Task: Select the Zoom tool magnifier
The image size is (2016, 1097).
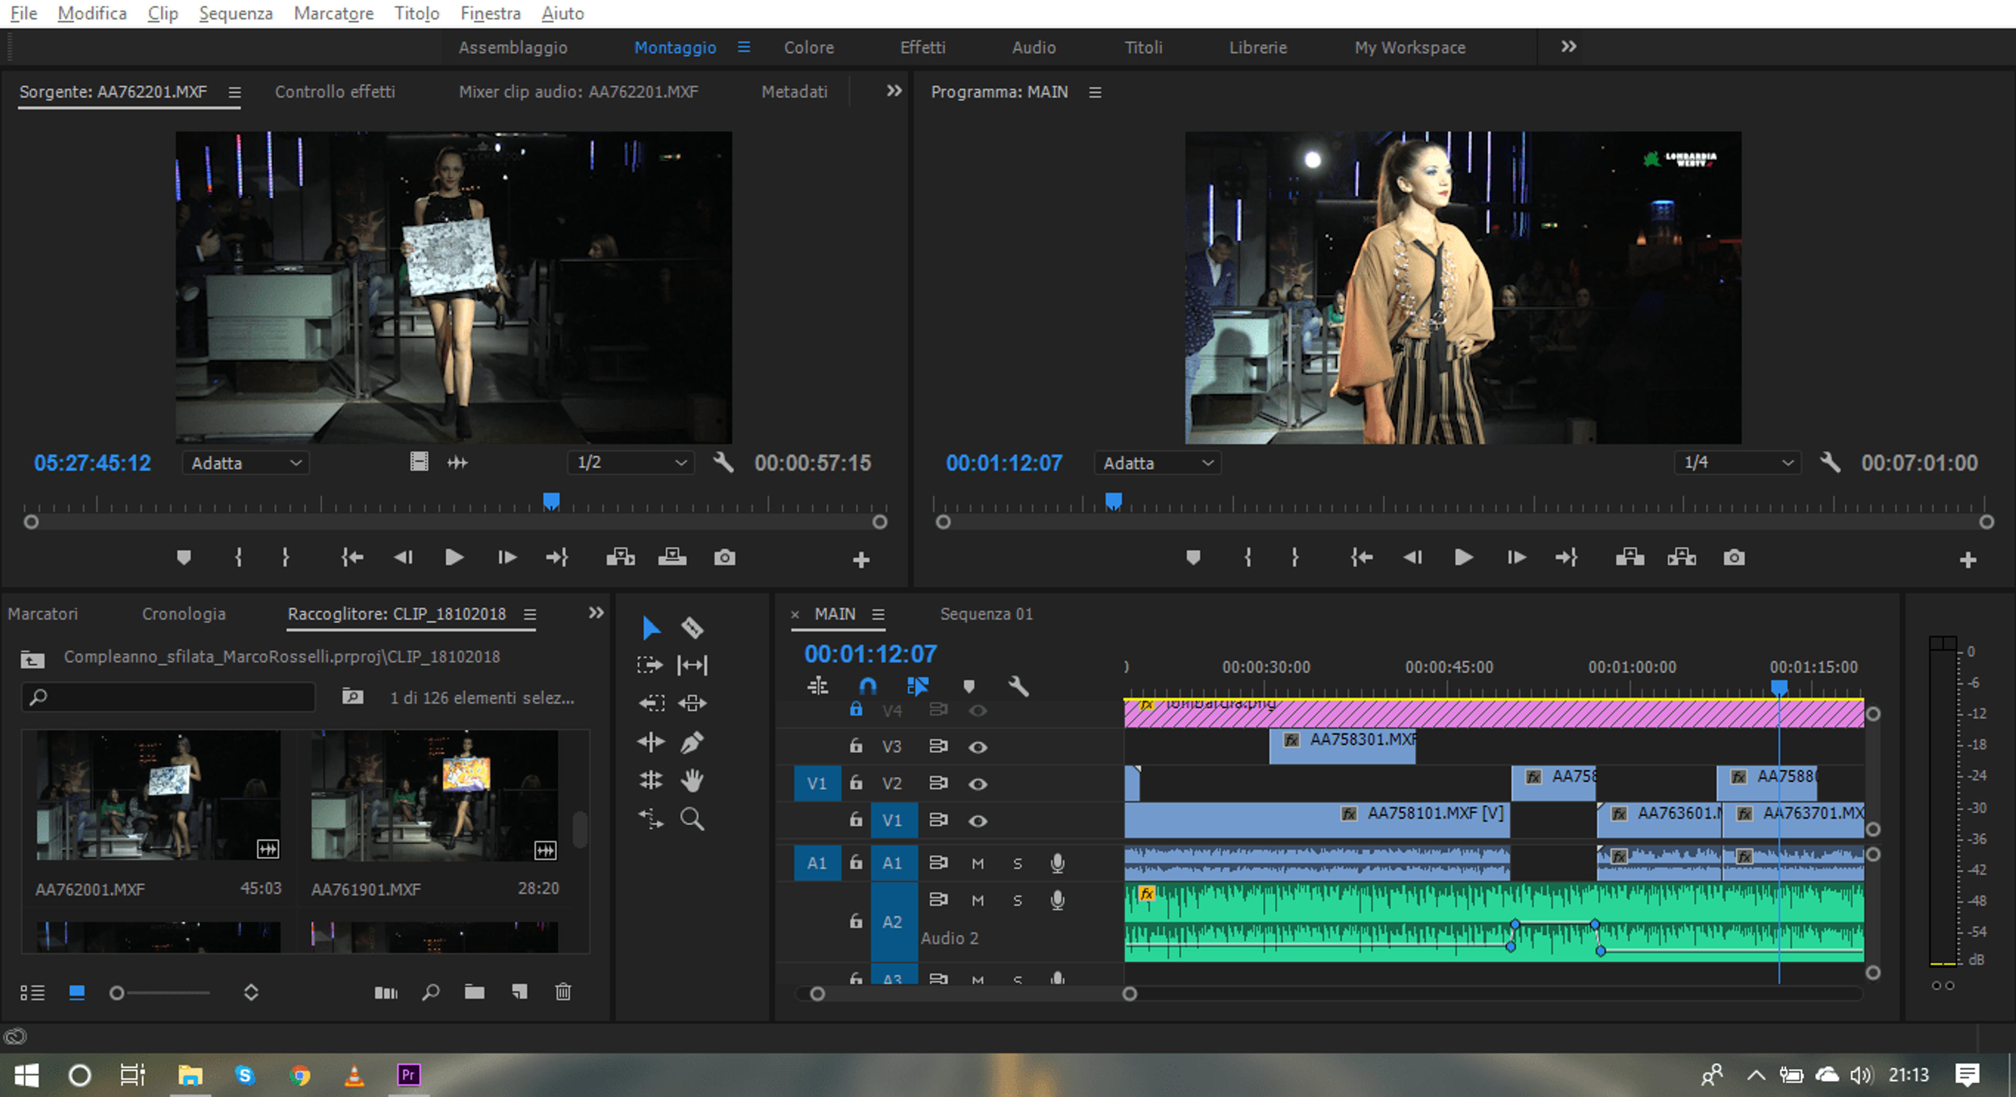Action: [692, 818]
